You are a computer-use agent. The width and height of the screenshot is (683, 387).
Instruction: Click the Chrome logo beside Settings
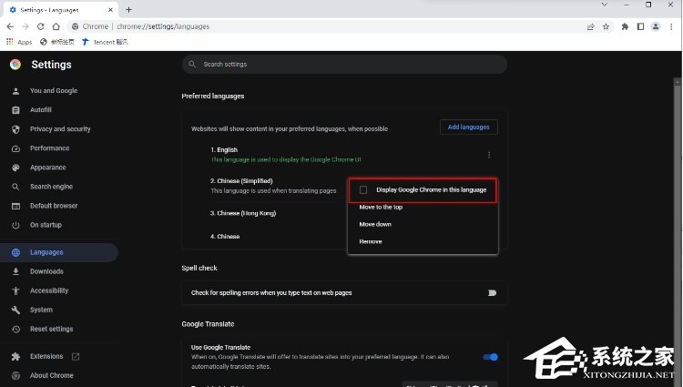pyautogui.click(x=15, y=65)
